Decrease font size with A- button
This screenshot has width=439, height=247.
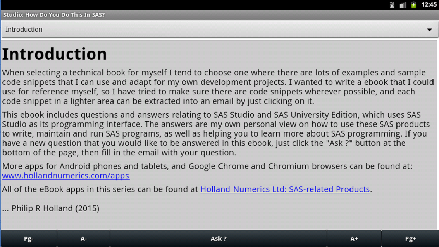(x=83, y=239)
